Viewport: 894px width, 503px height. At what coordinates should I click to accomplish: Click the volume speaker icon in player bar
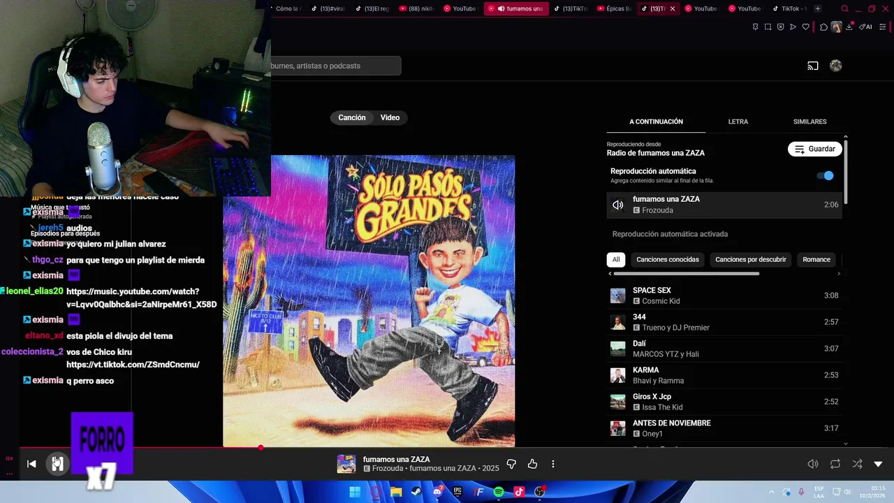click(813, 464)
